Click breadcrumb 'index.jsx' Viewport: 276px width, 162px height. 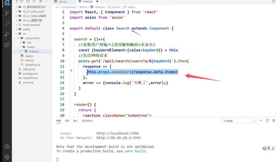tap(98, 7)
